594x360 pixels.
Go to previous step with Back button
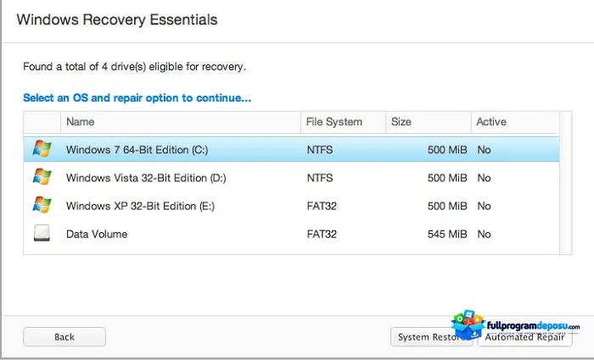click(x=64, y=336)
